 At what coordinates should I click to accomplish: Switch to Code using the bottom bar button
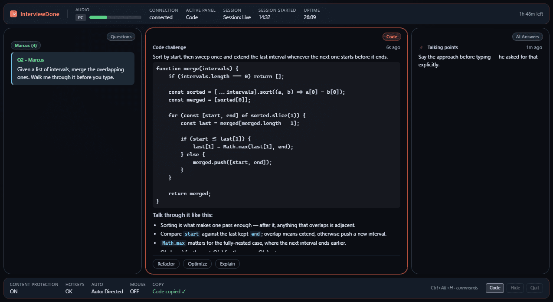(495, 288)
